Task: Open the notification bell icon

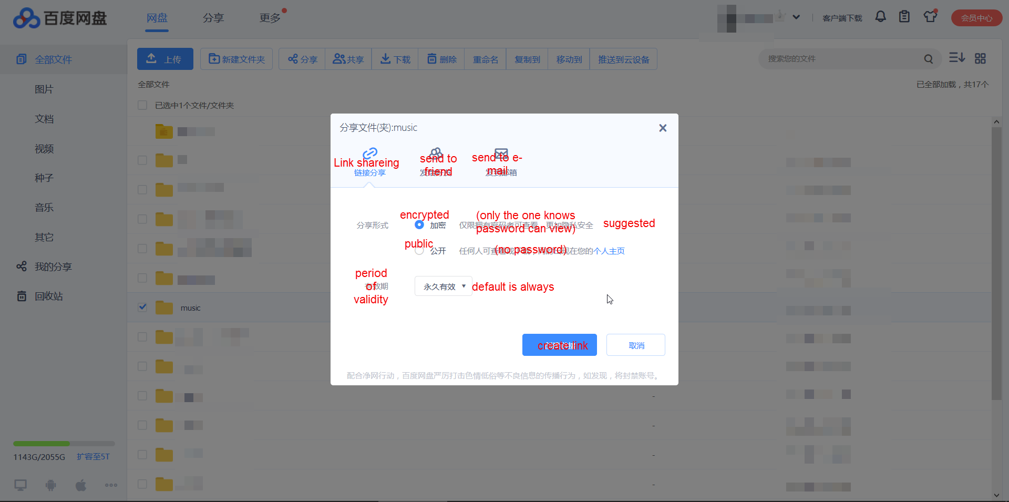Action: point(881,17)
